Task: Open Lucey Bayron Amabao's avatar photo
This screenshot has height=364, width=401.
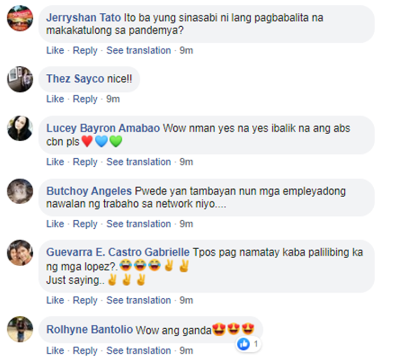Action: tap(20, 128)
